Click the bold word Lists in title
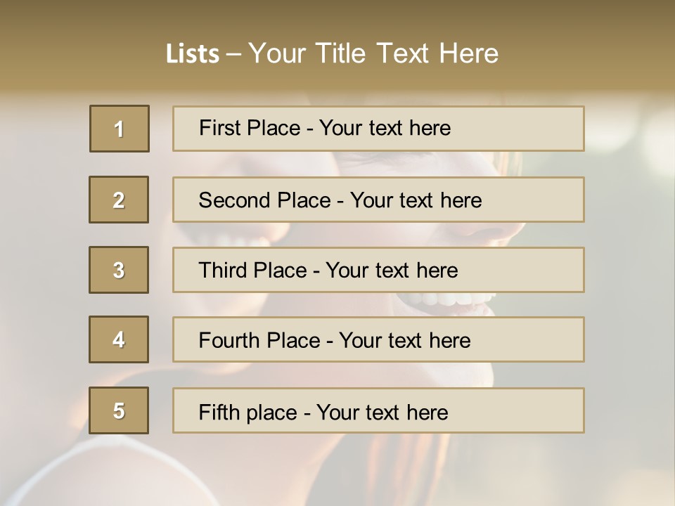Image resolution: width=675 pixels, height=506 pixels. (192, 54)
